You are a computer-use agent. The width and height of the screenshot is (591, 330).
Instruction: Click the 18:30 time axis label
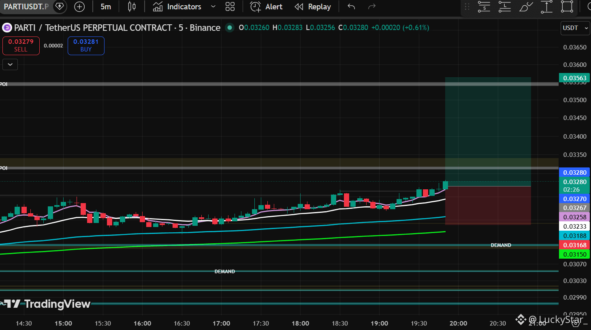point(340,324)
